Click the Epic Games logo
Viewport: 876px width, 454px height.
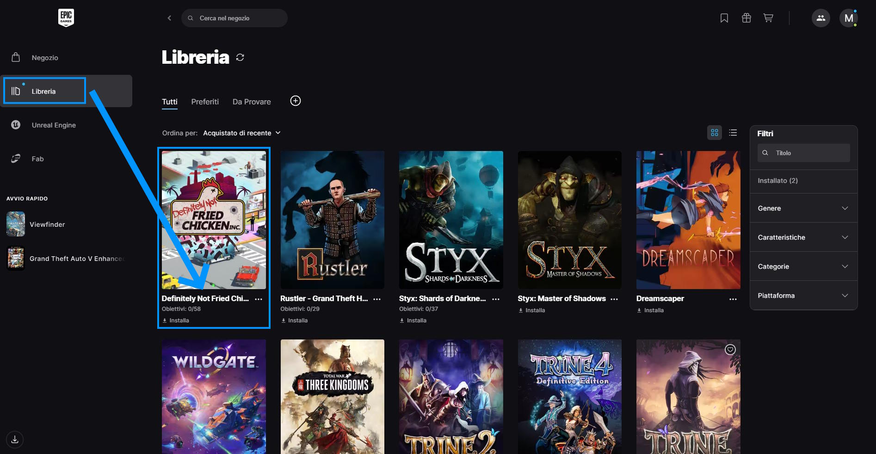pyautogui.click(x=66, y=18)
